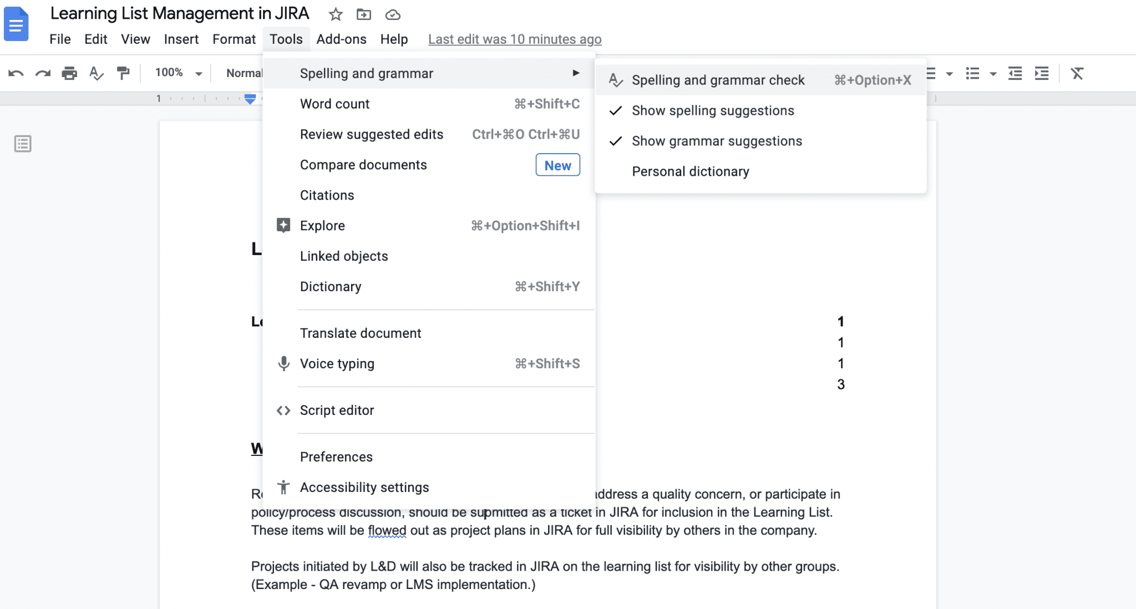Click the zoom level dropdown 100%
The image size is (1136, 609).
point(177,73)
